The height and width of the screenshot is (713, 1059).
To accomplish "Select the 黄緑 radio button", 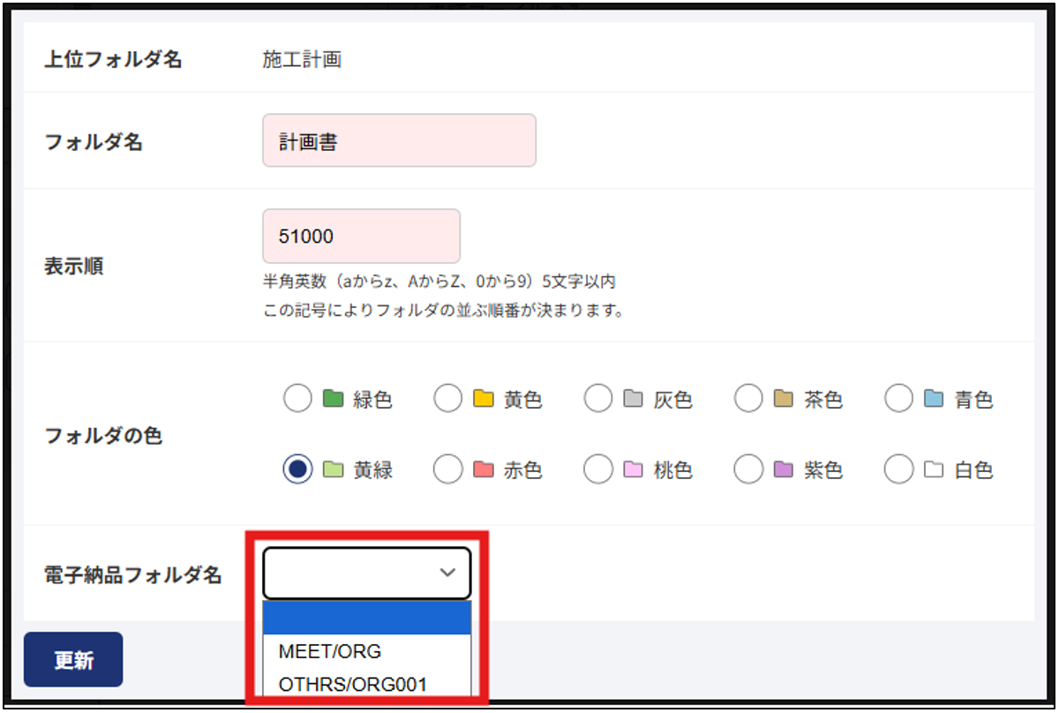I will [297, 469].
